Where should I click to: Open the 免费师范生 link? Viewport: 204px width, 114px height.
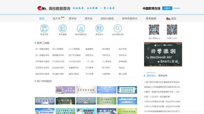[x=74, y=68]
